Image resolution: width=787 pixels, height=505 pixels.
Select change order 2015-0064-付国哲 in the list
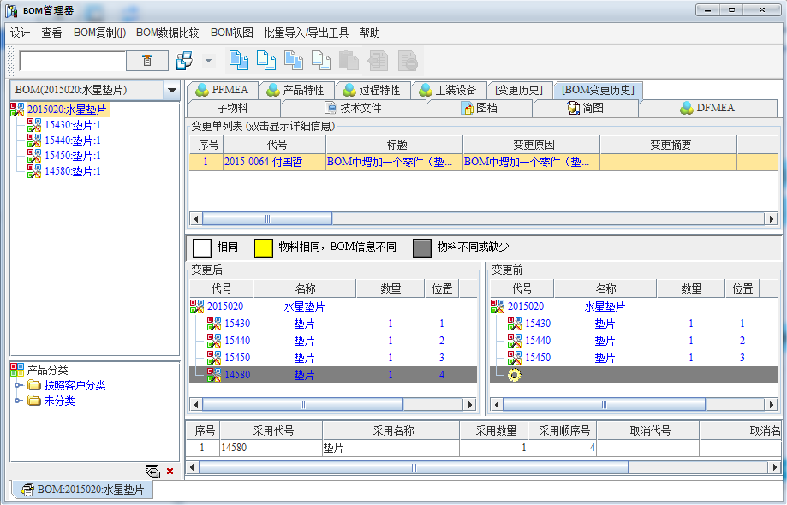tap(257, 162)
